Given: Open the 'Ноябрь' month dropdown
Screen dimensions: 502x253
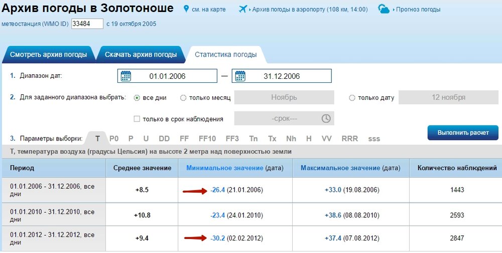Looking at the screenshot, I should (x=284, y=97).
